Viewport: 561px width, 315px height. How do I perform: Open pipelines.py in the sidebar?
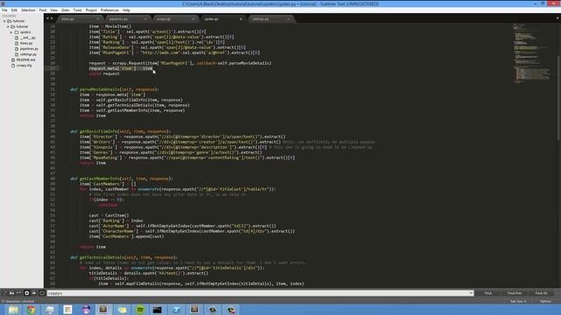29,49
